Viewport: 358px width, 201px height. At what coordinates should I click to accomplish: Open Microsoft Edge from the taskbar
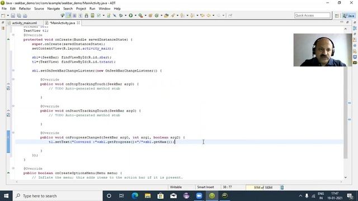pyautogui.click(x=135, y=196)
